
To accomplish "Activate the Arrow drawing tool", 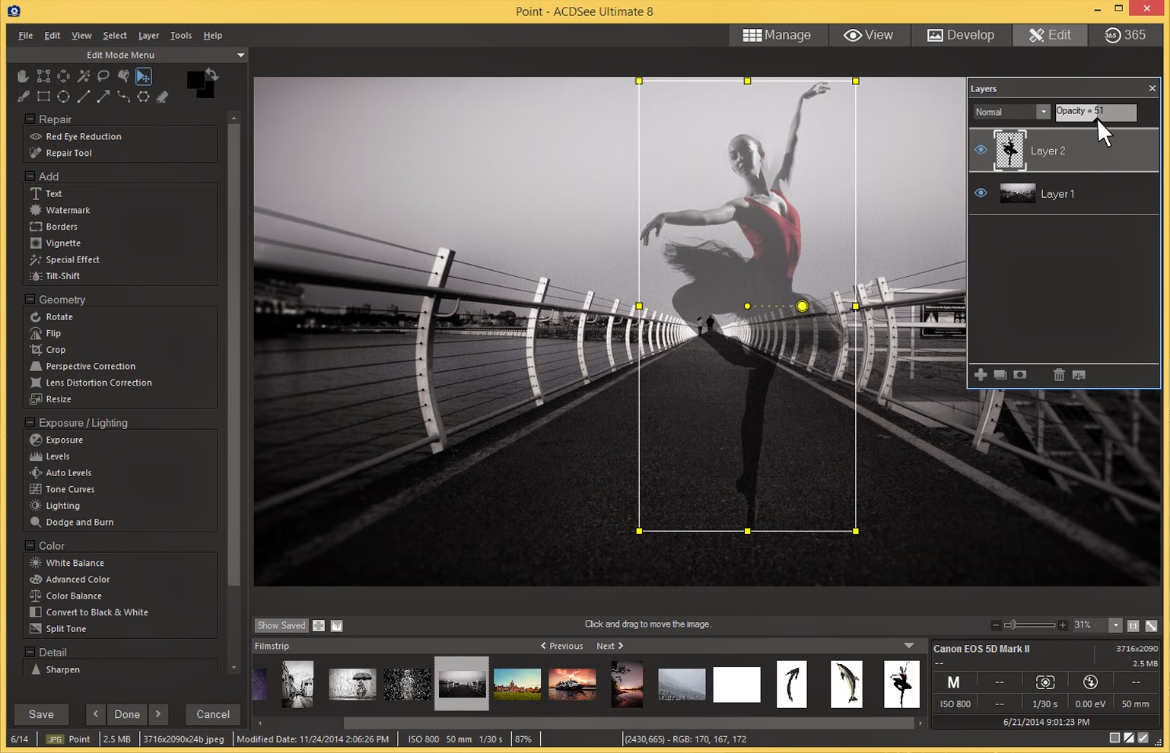I will point(103,97).
